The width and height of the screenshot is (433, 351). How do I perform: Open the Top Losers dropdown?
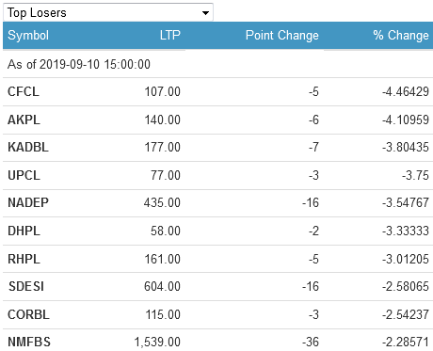click(108, 12)
